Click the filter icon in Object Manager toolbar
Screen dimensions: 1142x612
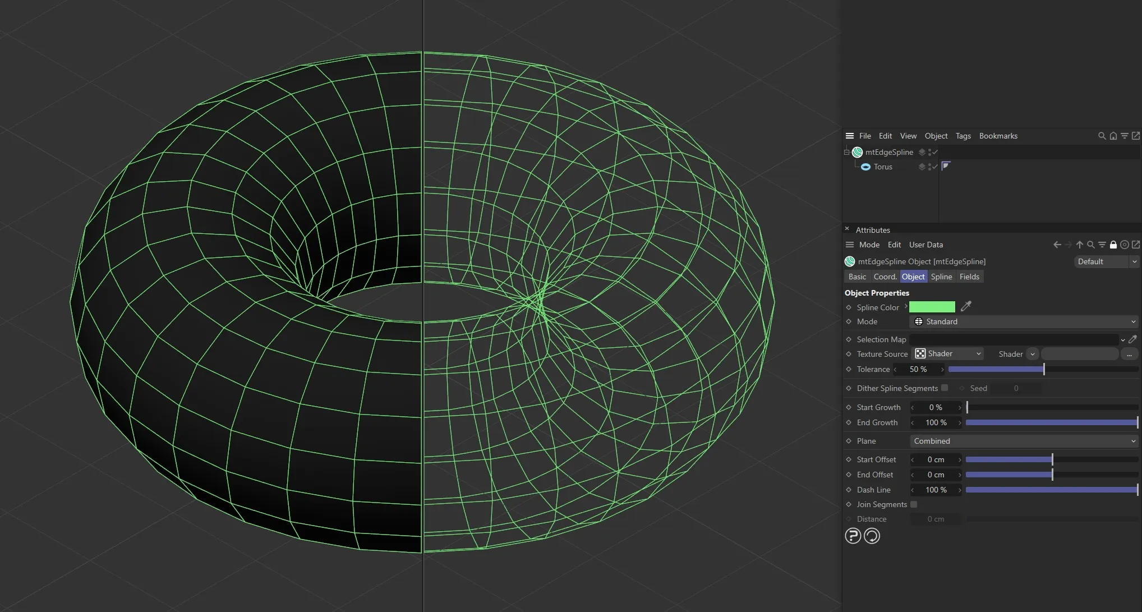tap(1125, 136)
